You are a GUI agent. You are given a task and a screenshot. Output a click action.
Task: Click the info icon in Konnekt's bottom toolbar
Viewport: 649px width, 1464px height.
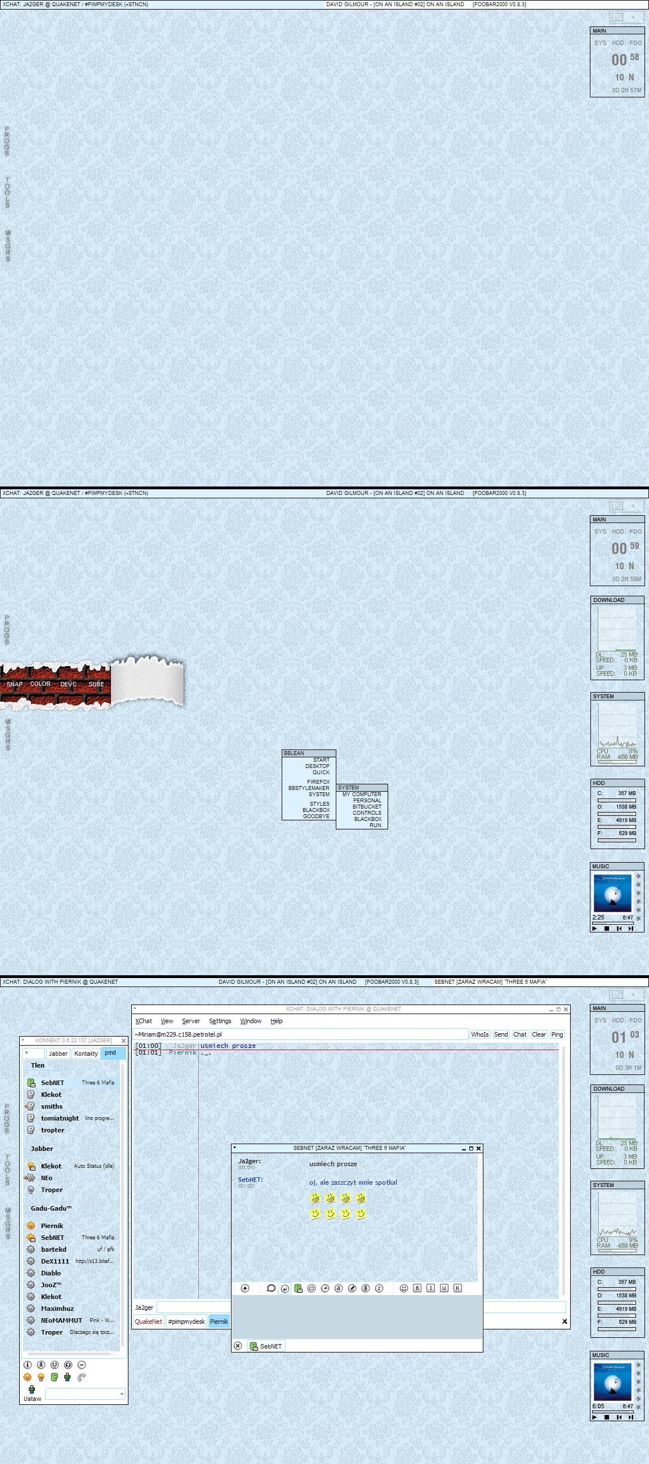(27, 1364)
